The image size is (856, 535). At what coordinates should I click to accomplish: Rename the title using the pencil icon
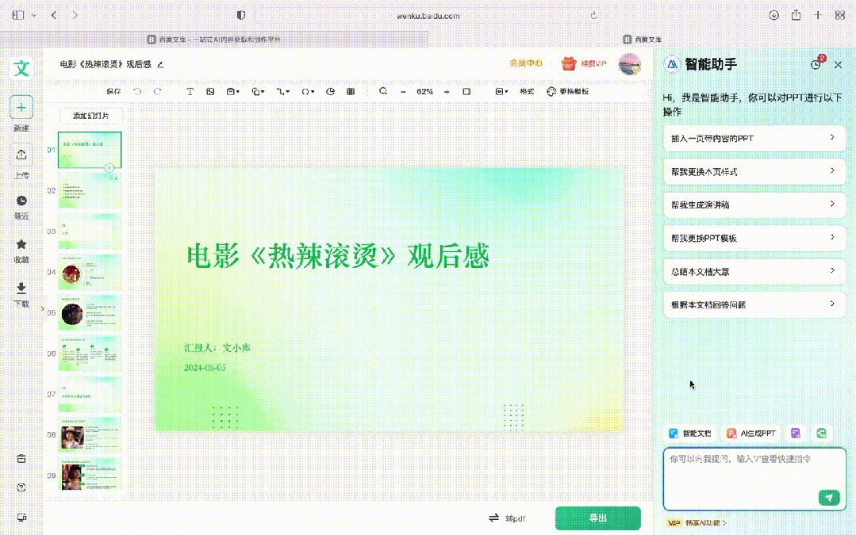point(160,64)
